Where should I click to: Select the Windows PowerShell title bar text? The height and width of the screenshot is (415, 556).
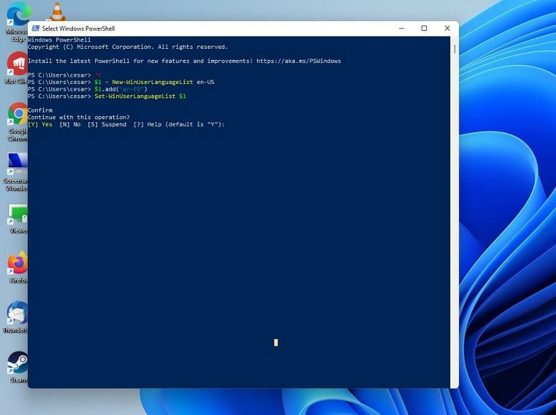point(79,28)
